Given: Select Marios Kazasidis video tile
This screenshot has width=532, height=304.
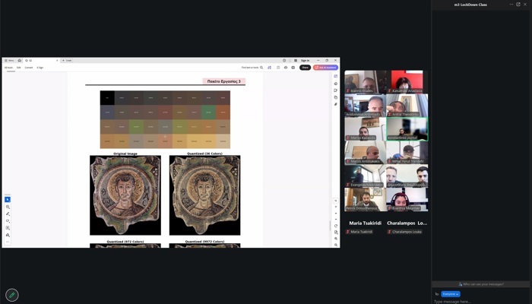Looking at the screenshot, I should pos(366,129).
